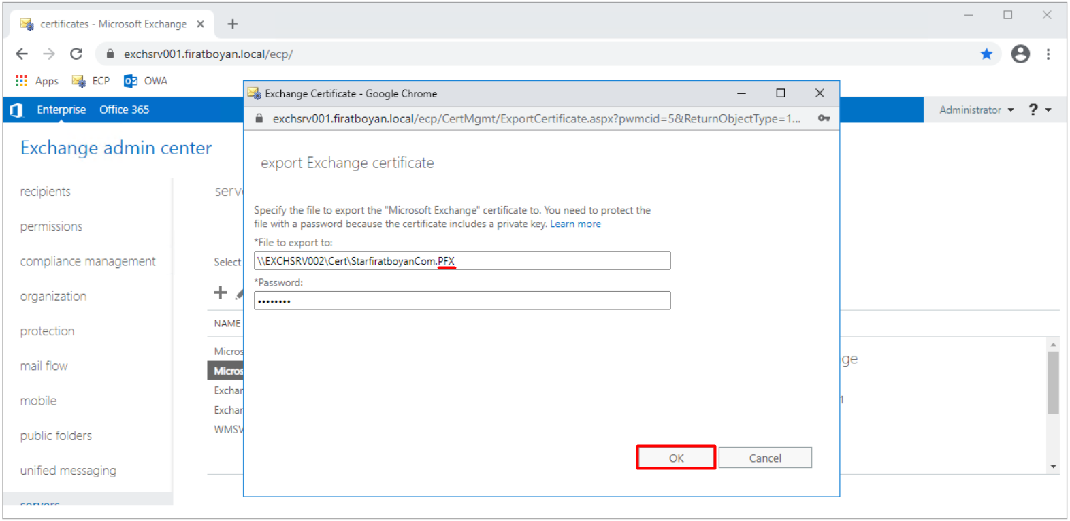The height and width of the screenshot is (521, 1070).
Task: Click the Exchange admin center heading
Action: pyautogui.click(x=116, y=148)
